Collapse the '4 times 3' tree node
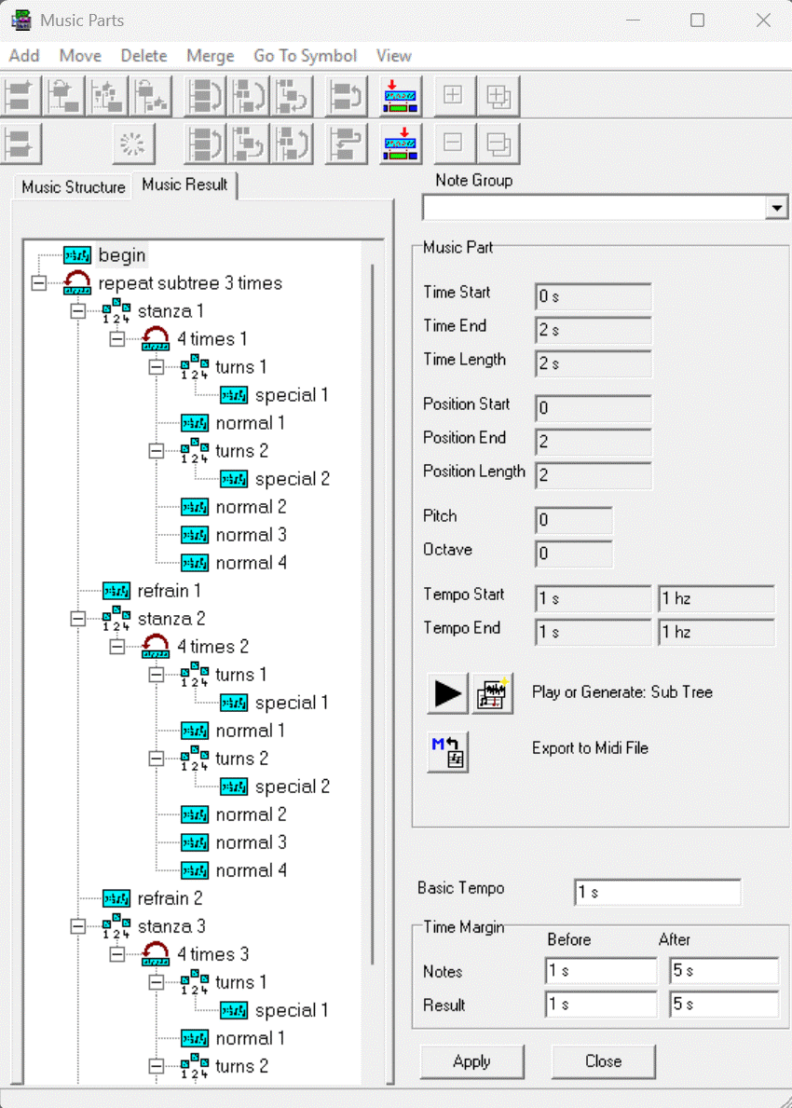The height and width of the screenshot is (1108, 792). [x=117, y=954]
